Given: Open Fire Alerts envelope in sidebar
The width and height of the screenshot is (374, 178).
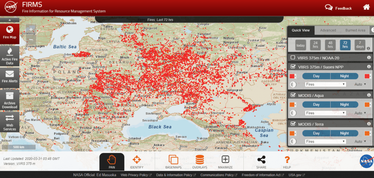Looking at the screenshot, I should (x=10, y=76).
